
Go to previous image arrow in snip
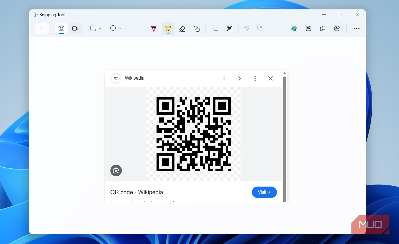pyautogui.click(x=224, y=78)
